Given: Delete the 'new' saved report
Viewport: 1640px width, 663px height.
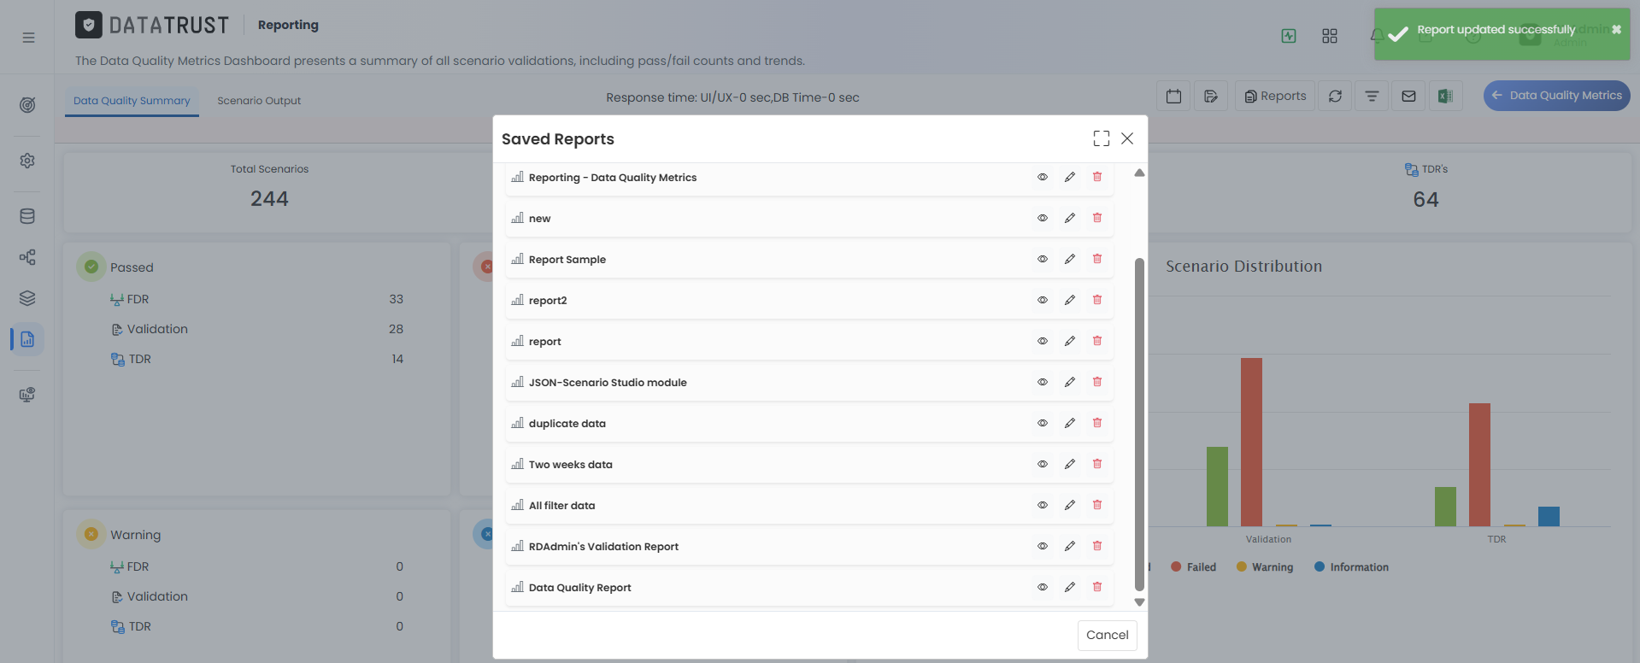Looking at the screenshot, I should (x=1097, y=218).
